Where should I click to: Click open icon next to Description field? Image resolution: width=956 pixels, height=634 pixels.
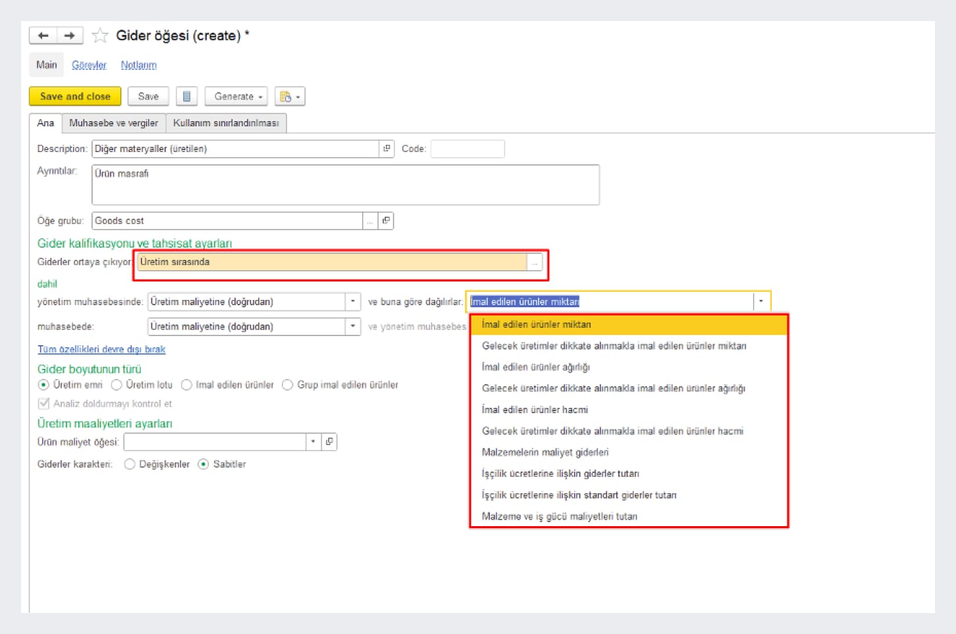point(387,149)
